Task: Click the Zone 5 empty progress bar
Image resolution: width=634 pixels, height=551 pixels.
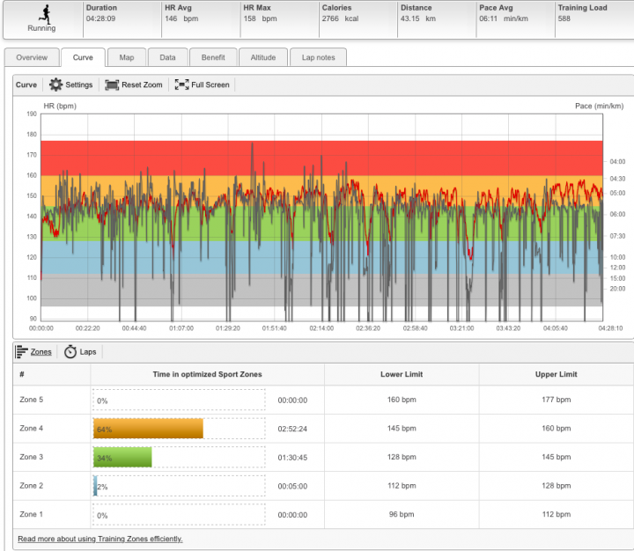Action: pos(179,400)
